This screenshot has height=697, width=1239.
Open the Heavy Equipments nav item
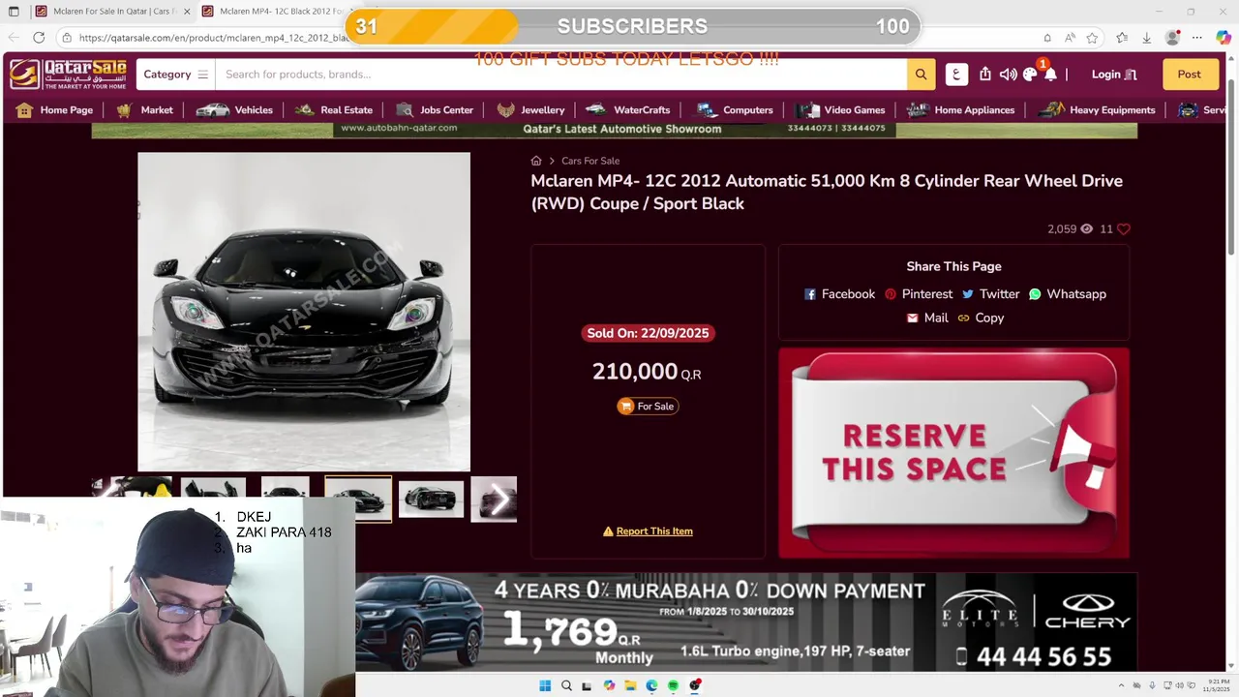(x=1097, y=110)
